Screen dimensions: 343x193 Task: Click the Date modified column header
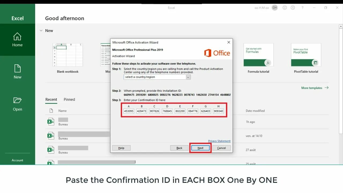pyautogui.click(x=255, y=111)
